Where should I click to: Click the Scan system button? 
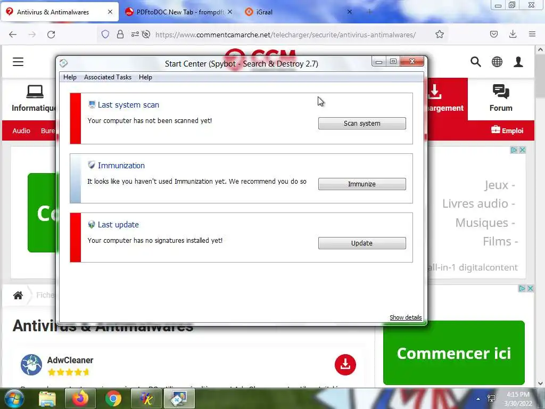click(362, 123)
